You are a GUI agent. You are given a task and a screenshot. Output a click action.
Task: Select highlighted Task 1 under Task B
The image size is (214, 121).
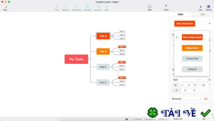[x=122, y=47]
